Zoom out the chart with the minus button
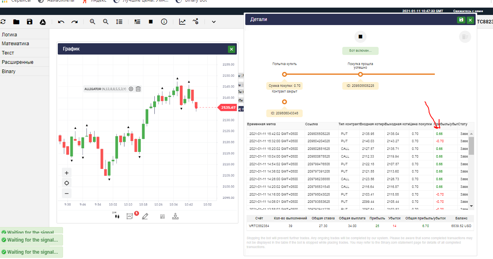Screen dimensions: 493x259 tap(67, 193)
